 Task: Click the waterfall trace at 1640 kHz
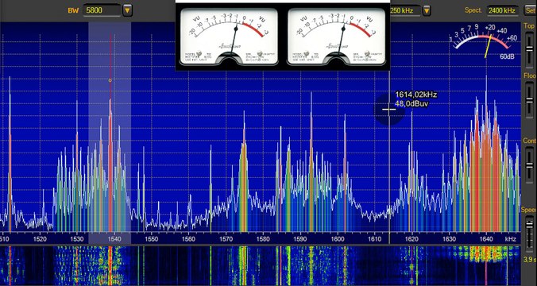click(x=486, y=266)
